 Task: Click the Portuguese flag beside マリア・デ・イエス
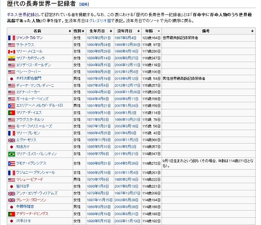tap(12, 113)
